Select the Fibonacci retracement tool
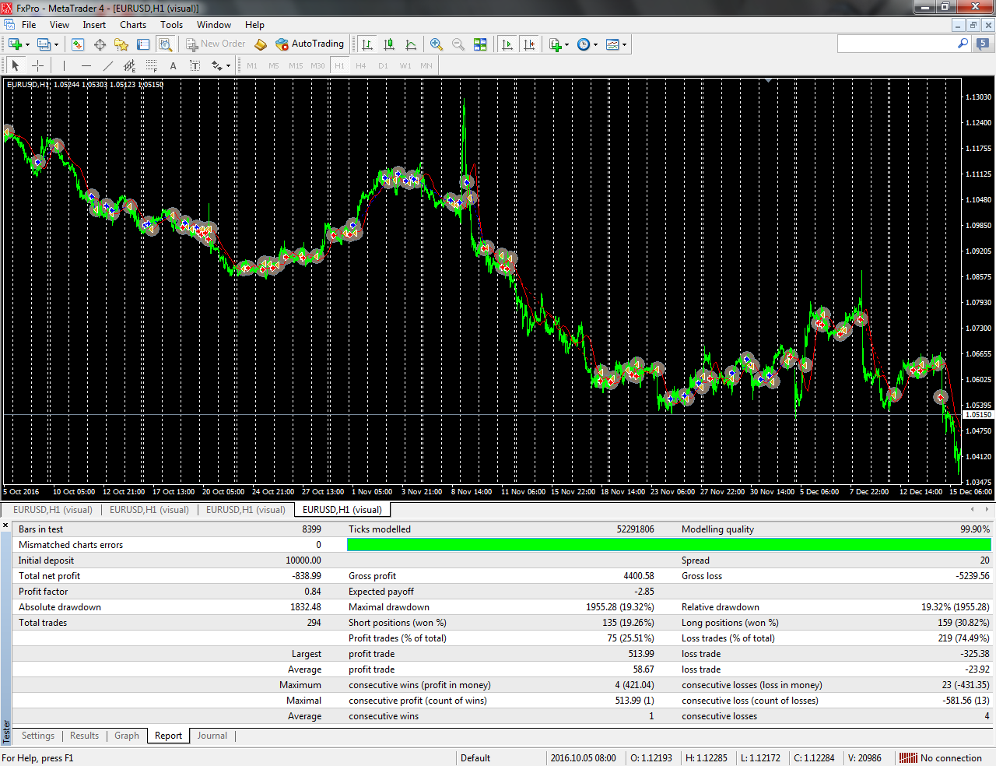Screen dimensions: 996x766 tap(151, 66)
